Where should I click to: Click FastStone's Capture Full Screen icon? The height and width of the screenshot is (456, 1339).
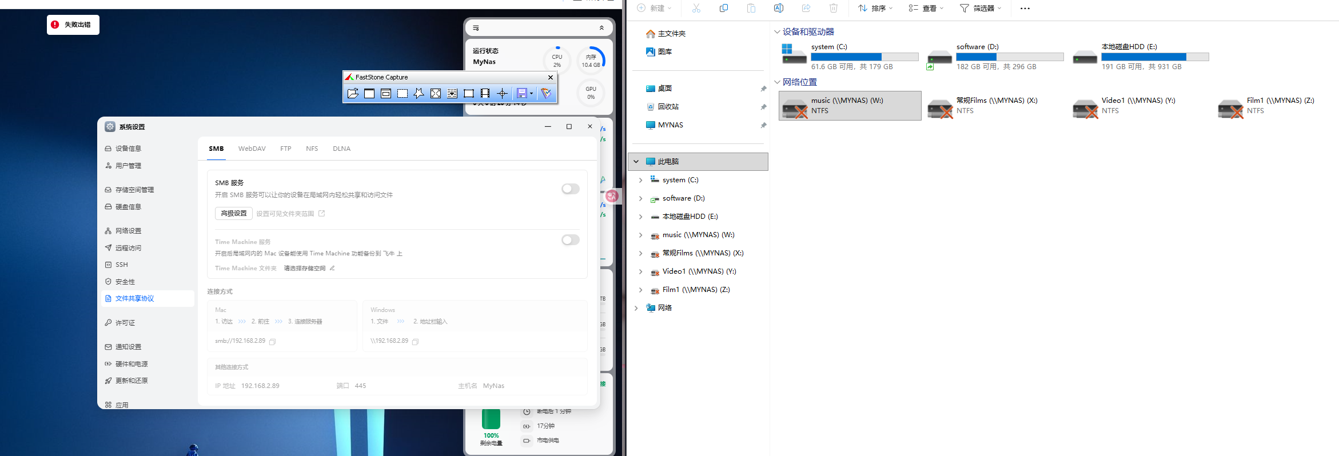coord(436,93)
